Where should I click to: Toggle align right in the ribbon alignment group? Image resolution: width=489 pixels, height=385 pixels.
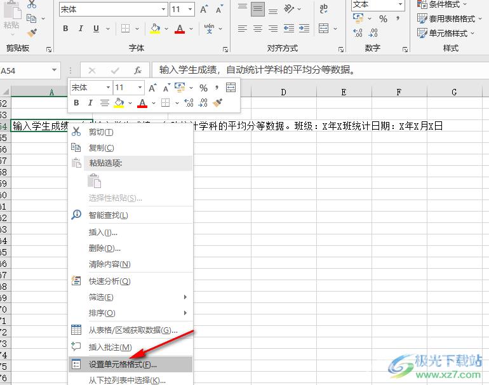tap(273, 29)
